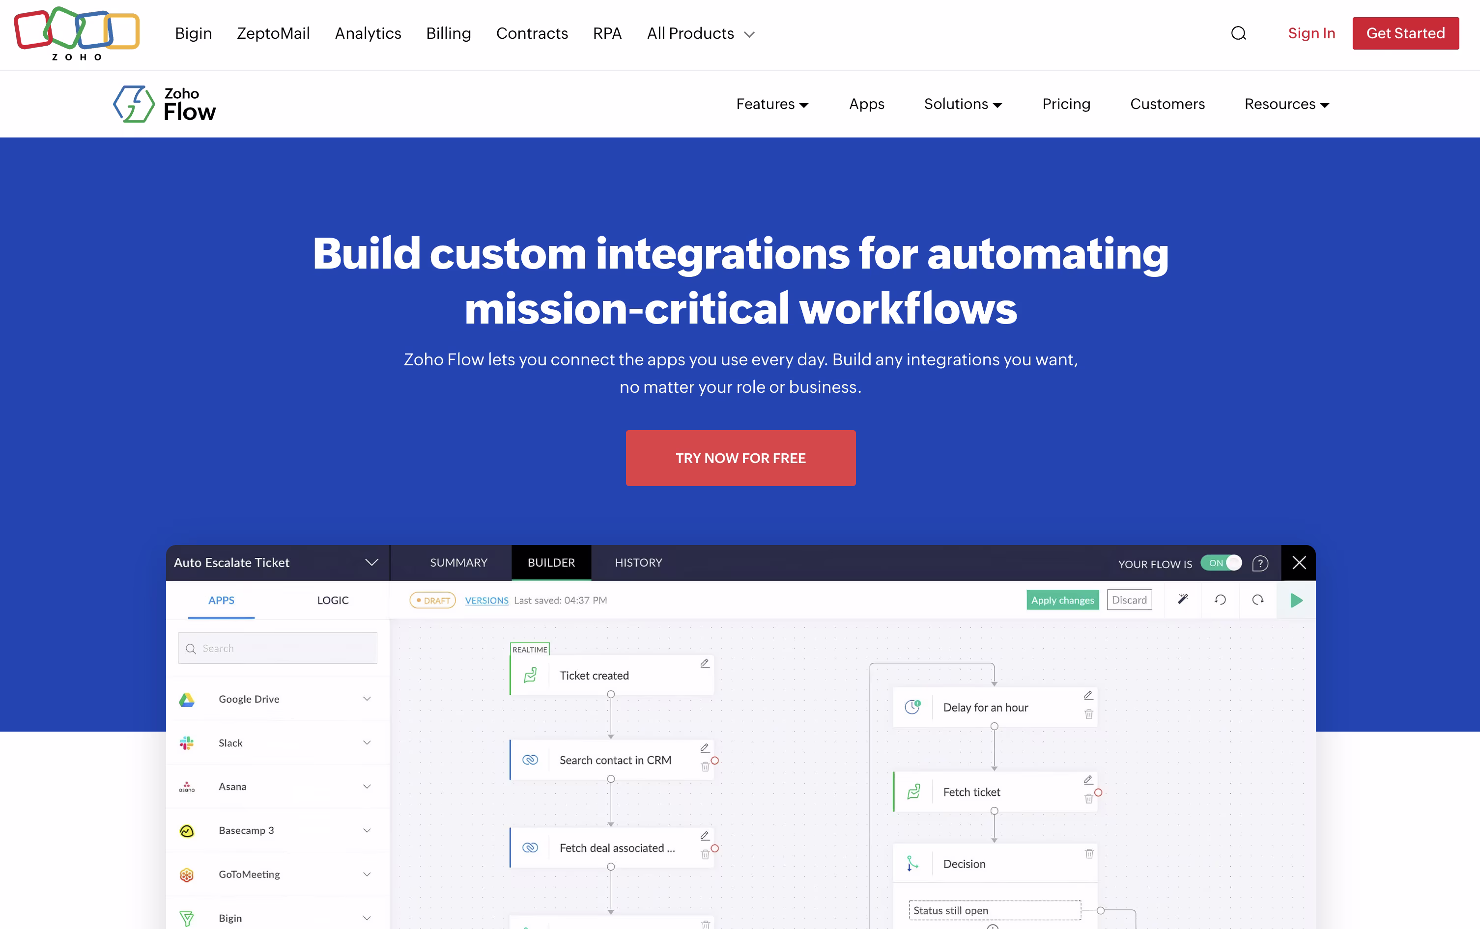Screen dimensions: 1480x929
Task: Click the RPA link in top bar
Action: [607, 33]
